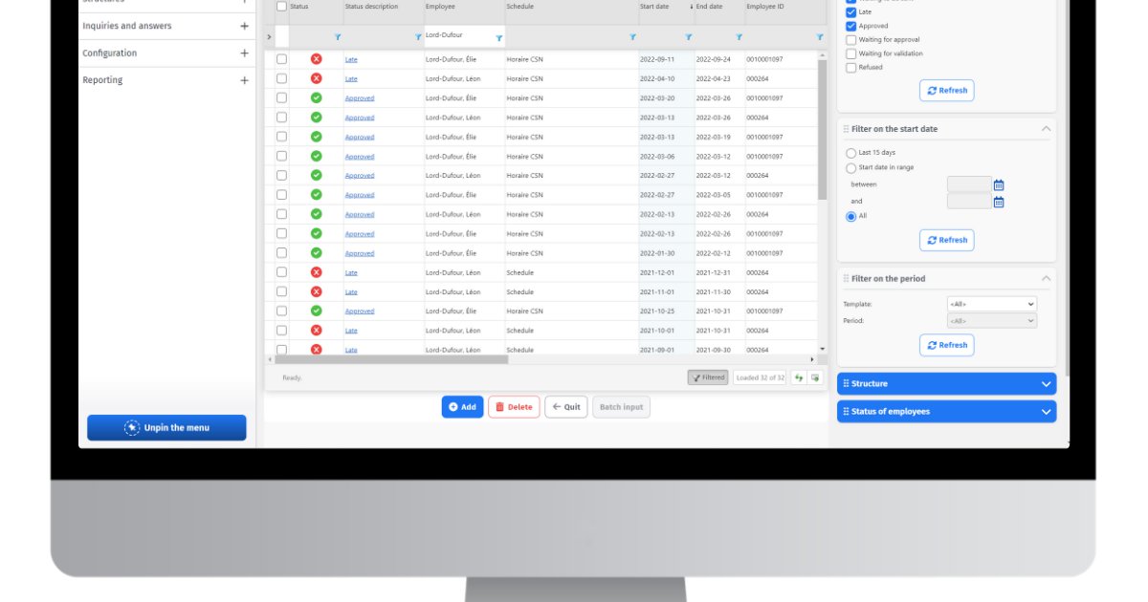Select the Last 15 days radio button
The height and width of the screenshot is (602, 1148).
850,152
